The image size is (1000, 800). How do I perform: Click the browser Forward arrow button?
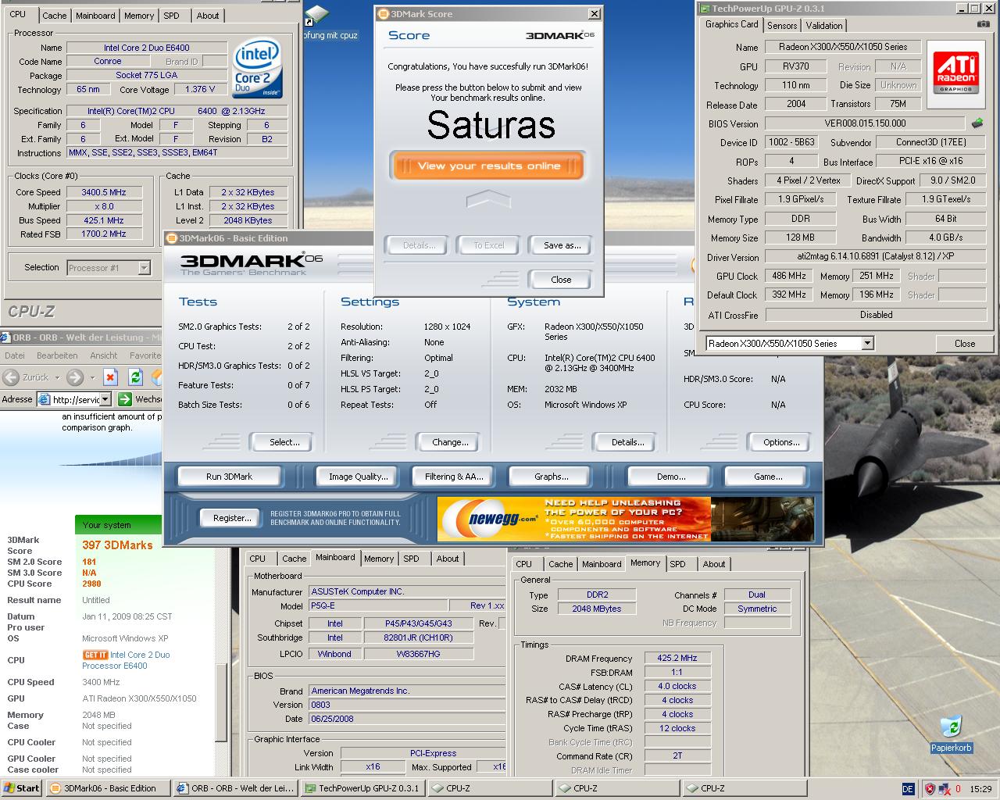point(74,377)
